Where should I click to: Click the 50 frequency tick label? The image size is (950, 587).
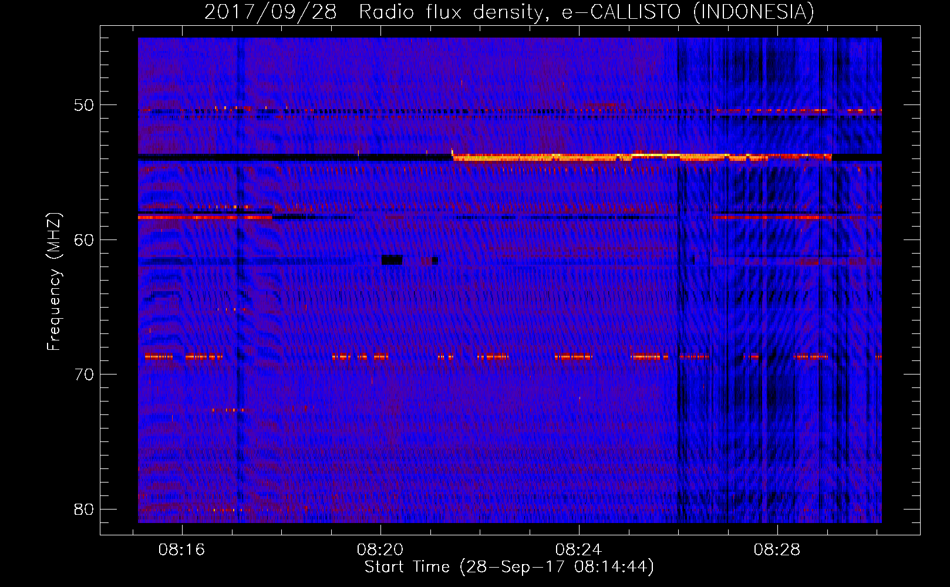pos(84,105)
